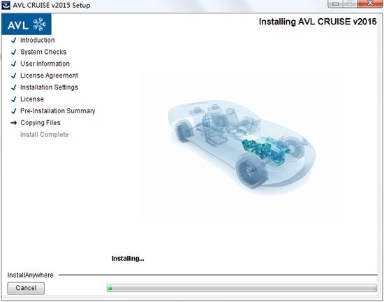384x302 pixels.
Task: Minimize the setup window
Action: pos(336,3)
